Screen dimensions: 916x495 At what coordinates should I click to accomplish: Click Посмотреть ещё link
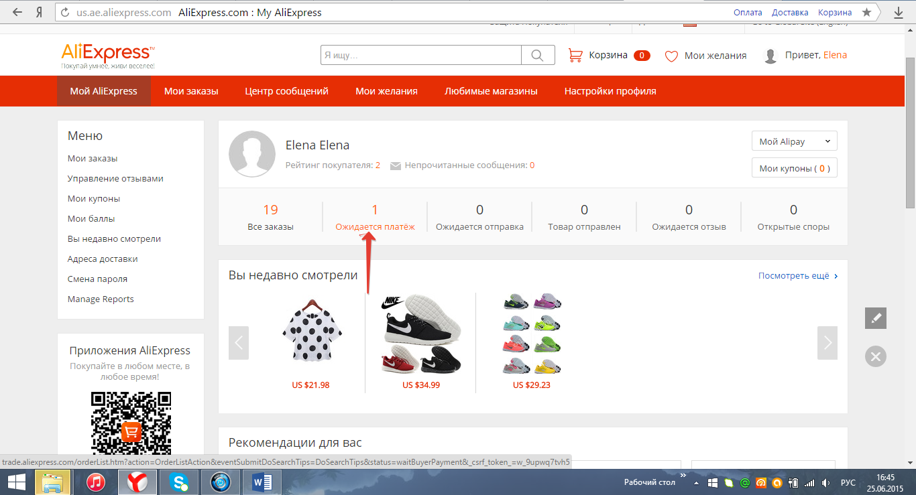coord(798,276)
